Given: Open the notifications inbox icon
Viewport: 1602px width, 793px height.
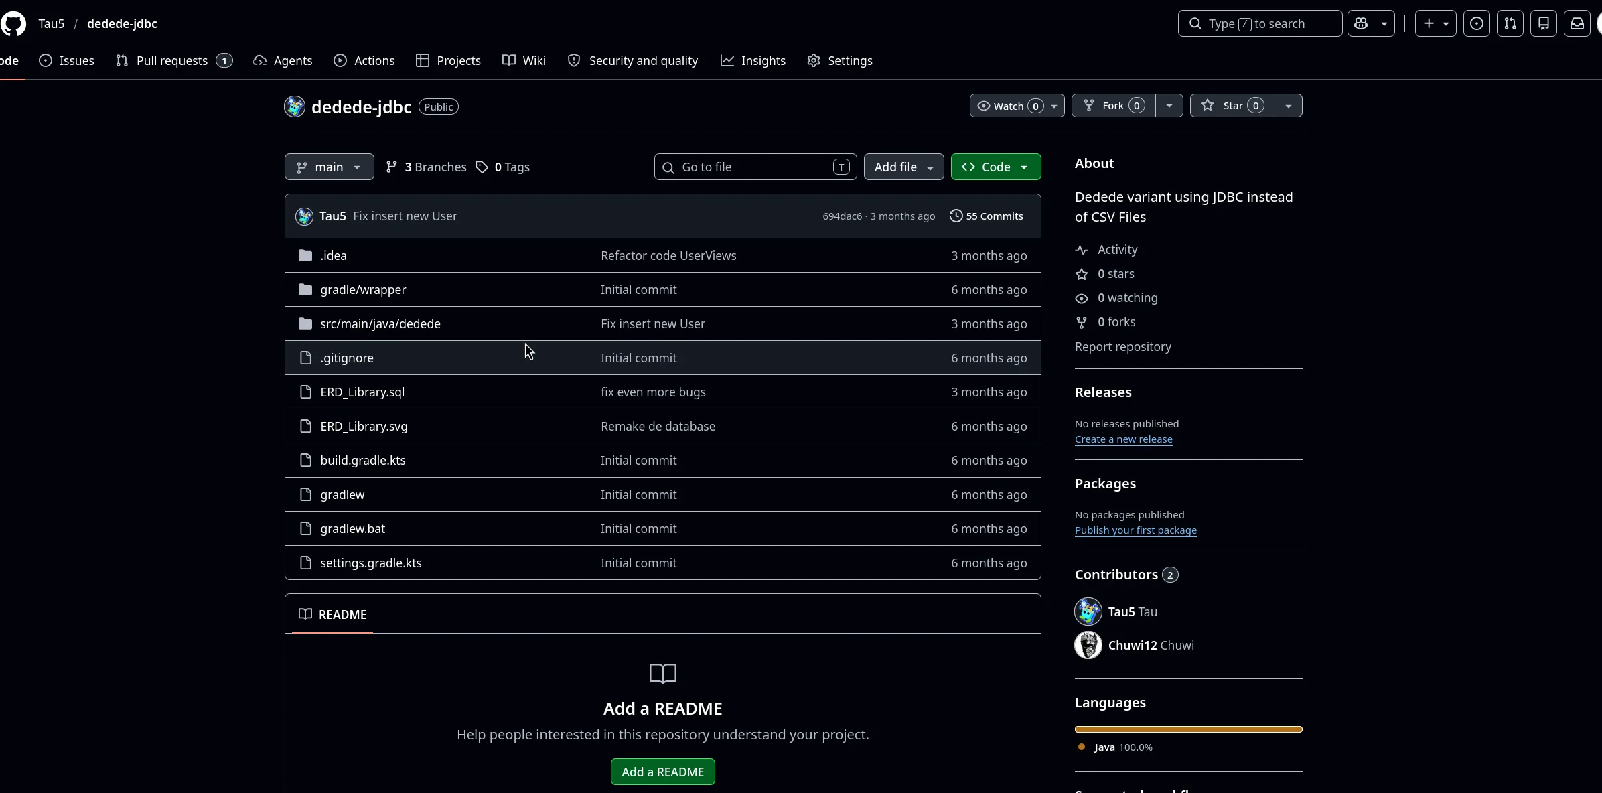Looking at the screenshot, I should 1577,23.
